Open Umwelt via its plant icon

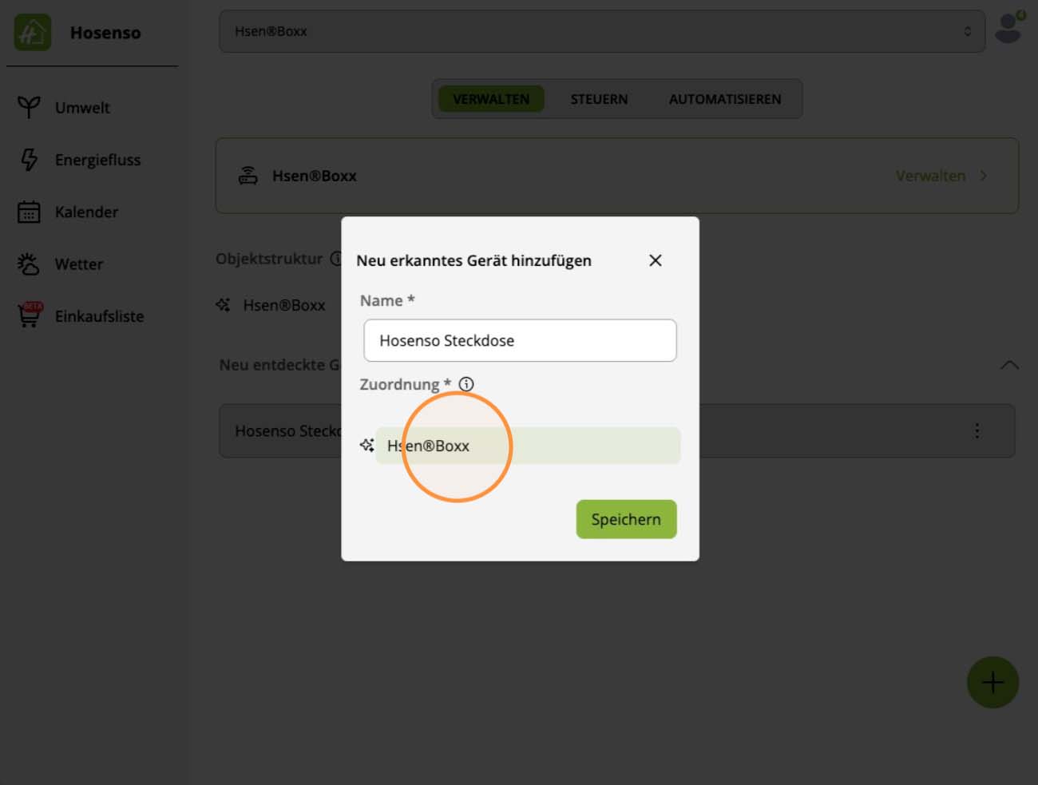click(x=29, y=107)
